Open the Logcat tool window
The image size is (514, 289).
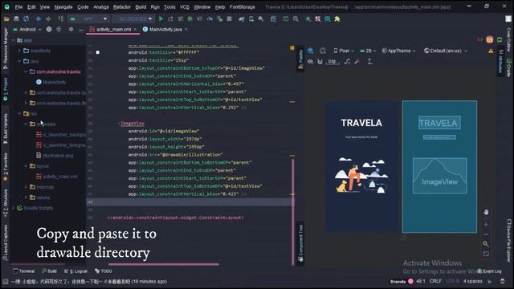(75, 271)
